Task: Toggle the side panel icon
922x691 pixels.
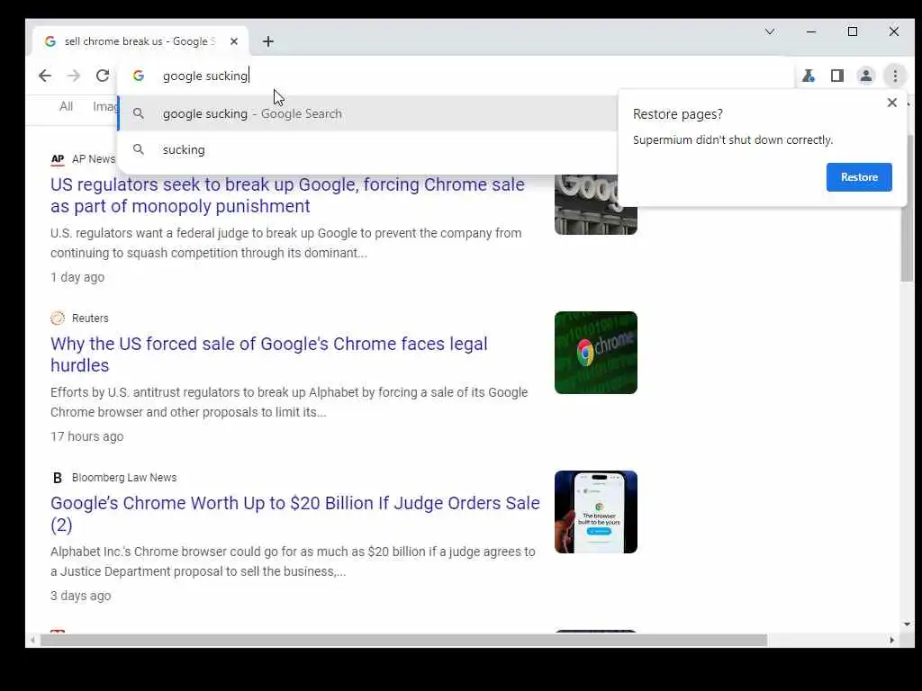Action: (837, 76)
